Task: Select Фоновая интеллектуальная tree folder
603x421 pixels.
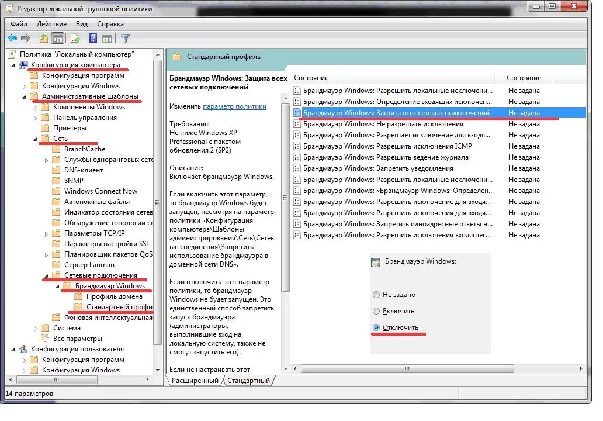Action: point(108,318)
